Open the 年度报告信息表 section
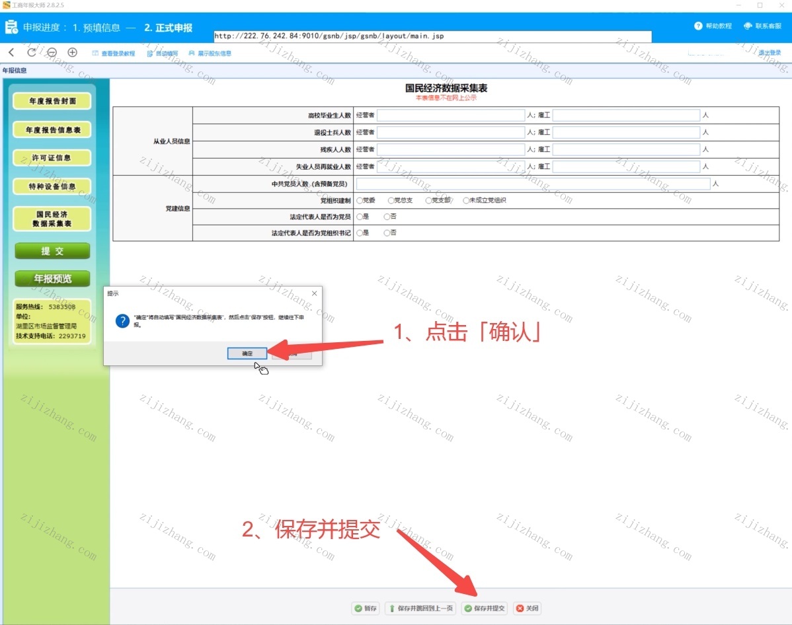 click(x=52, y=129)
